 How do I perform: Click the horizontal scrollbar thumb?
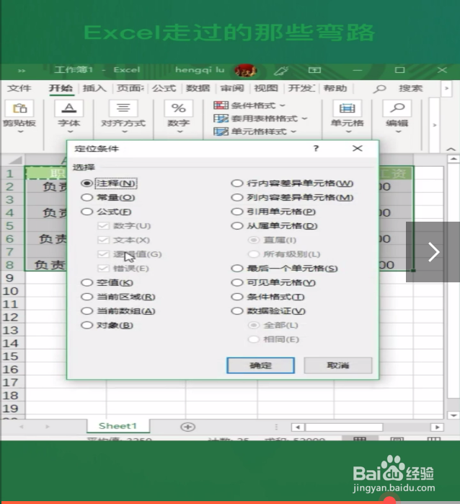pos(344,427)
